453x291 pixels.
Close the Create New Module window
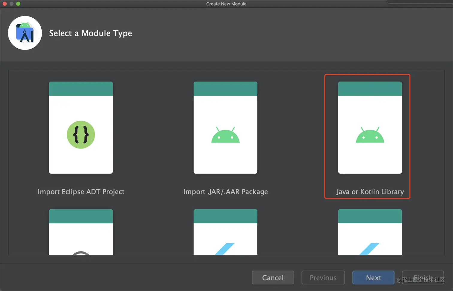click(5, 4)
